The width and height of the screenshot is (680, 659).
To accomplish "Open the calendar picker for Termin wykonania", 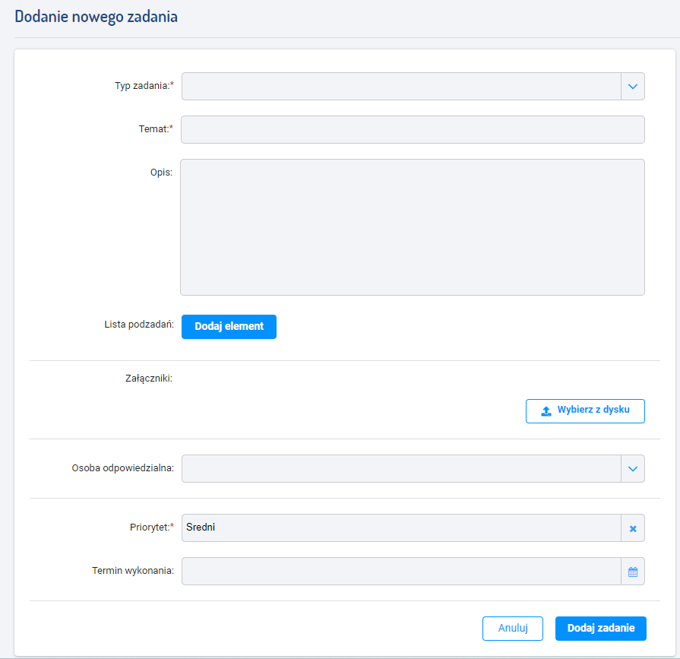I will point(633,572).
